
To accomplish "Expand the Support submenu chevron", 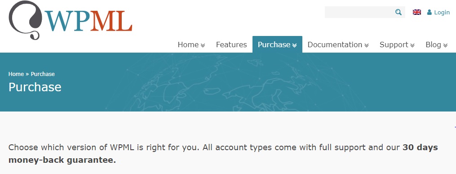I will coord(412,45).
